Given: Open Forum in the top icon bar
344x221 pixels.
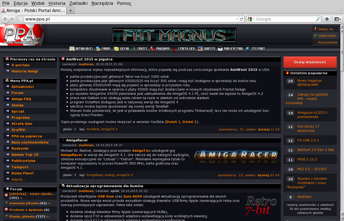Looking at the screenshot, I should point(103,49).
